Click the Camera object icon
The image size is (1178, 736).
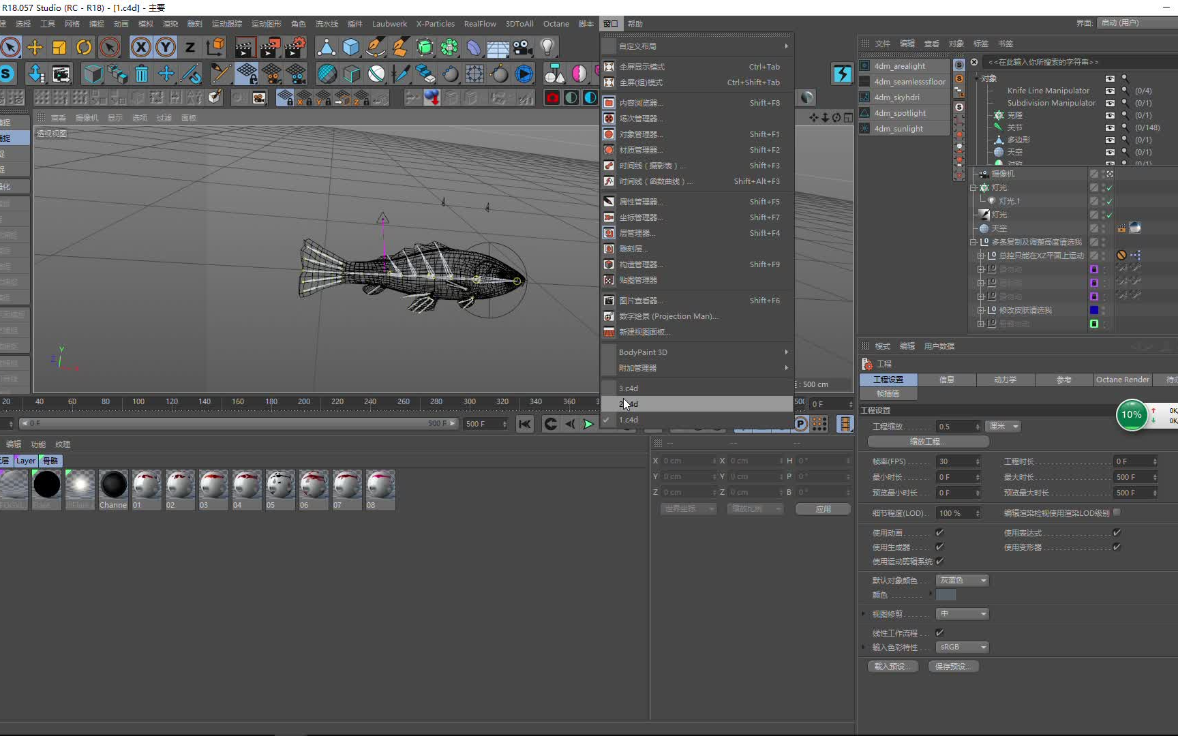point(522,47)
